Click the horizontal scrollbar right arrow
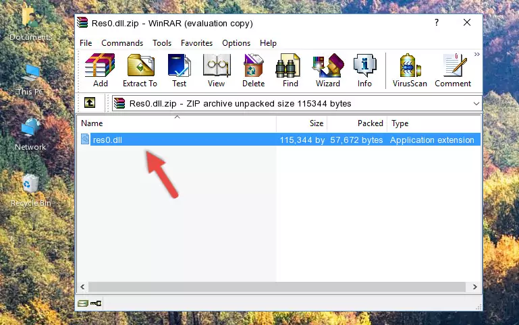The height and width of the screenshot is (325, 519). [x=475, y=287]
